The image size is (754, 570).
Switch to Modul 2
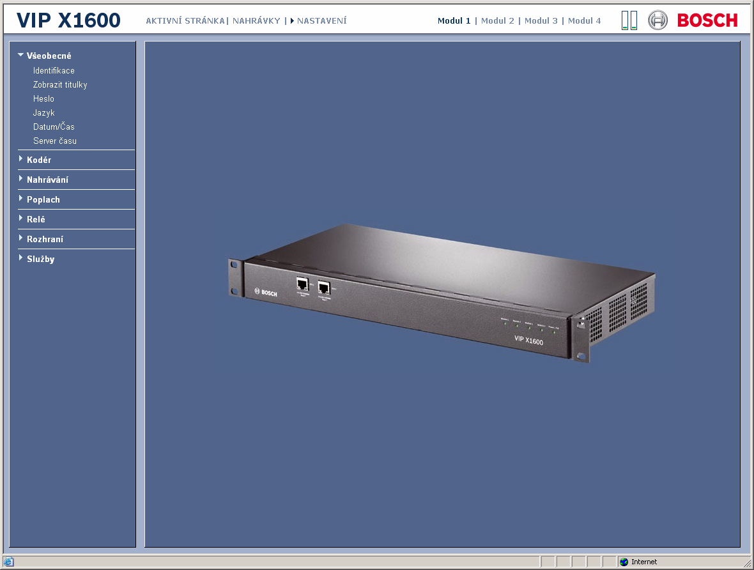(x=498, y=20)
